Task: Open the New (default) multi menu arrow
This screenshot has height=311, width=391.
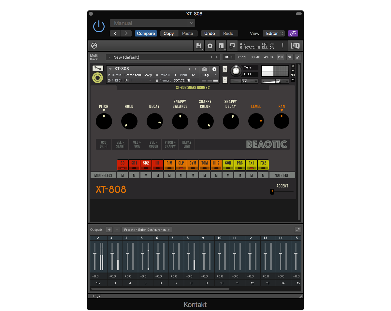Action: tap(109, 57)
